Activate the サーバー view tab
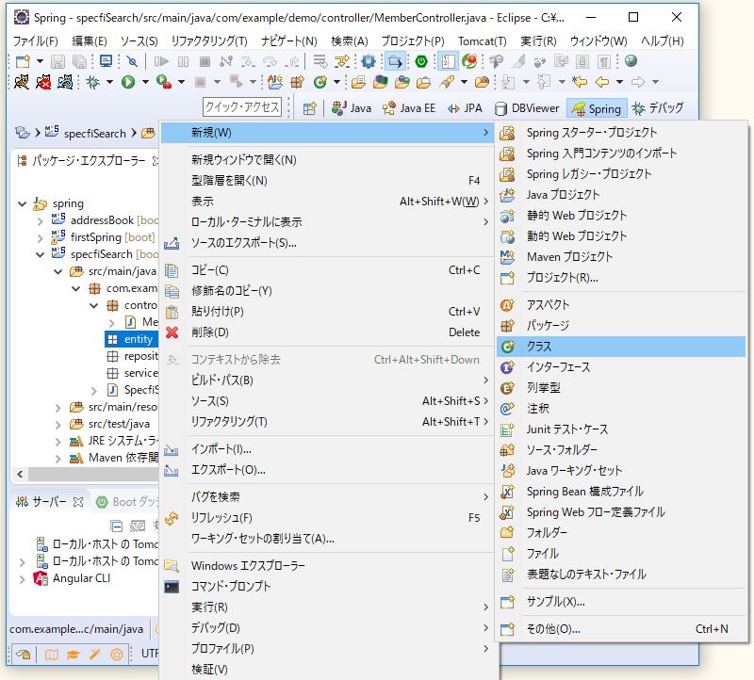The image size is (754, 680). (49, 502)
